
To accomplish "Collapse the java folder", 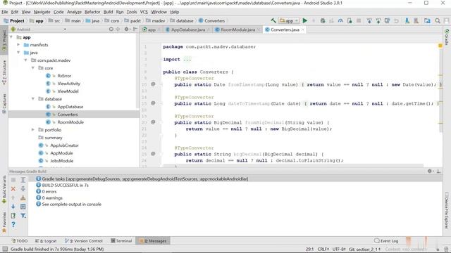I will click(x=18, y=53).
